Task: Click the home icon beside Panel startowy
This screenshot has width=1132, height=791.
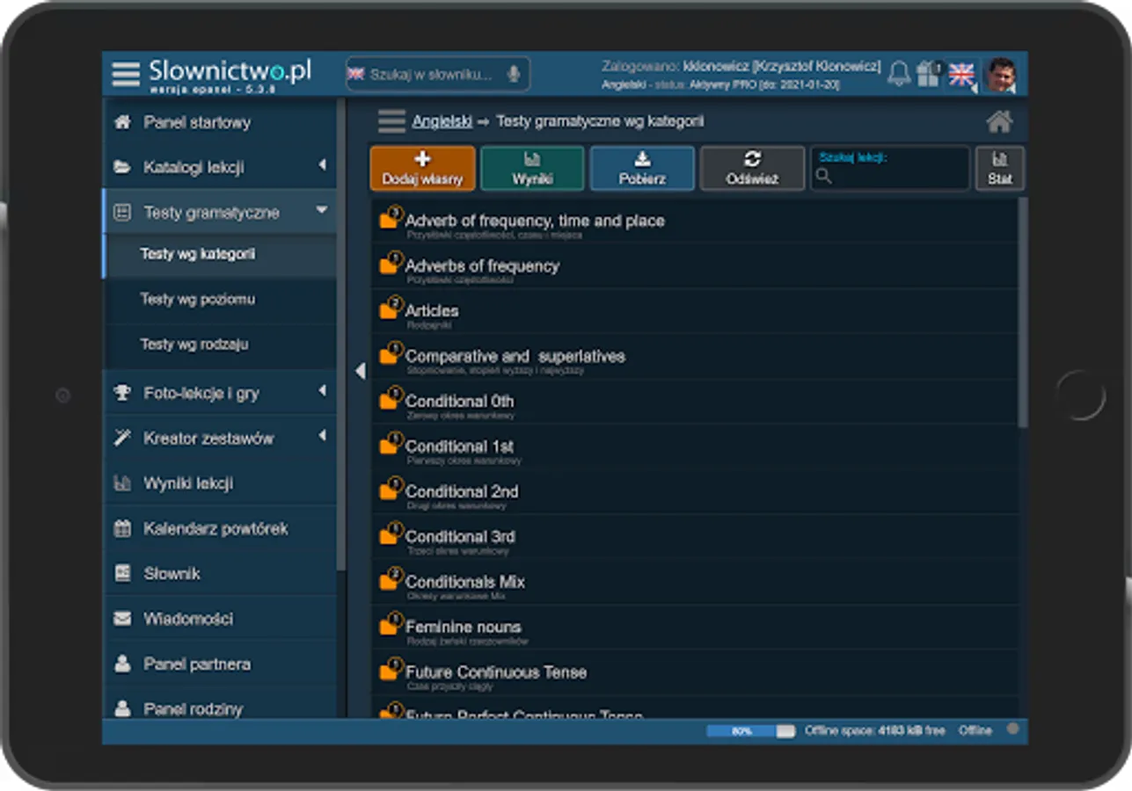Action: (x=122, y=122)
